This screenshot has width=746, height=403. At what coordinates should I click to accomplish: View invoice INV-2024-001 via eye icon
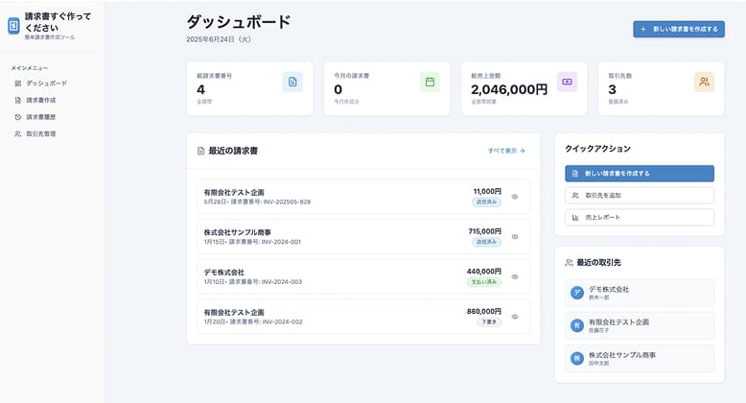coord(515,236)
